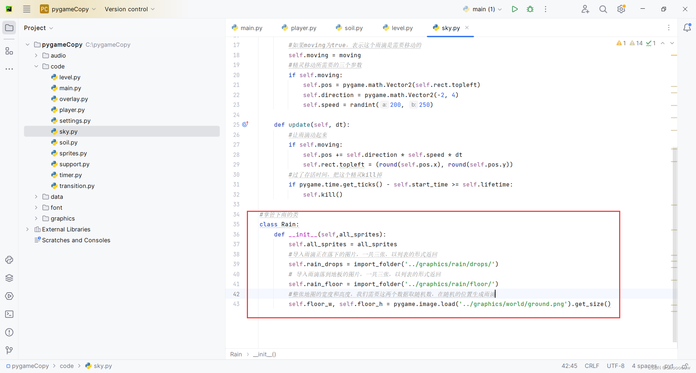Image resolution: width=696 pixels, height=373 pixels.
Task: Change the 4 spaces indent setting
Action: 645,366
